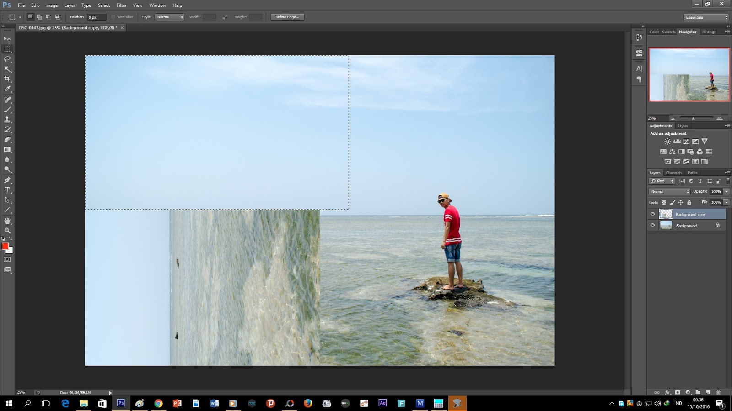Click the Feather input field
The height and width of the screenshot is (411, 732).
point(97,17)
